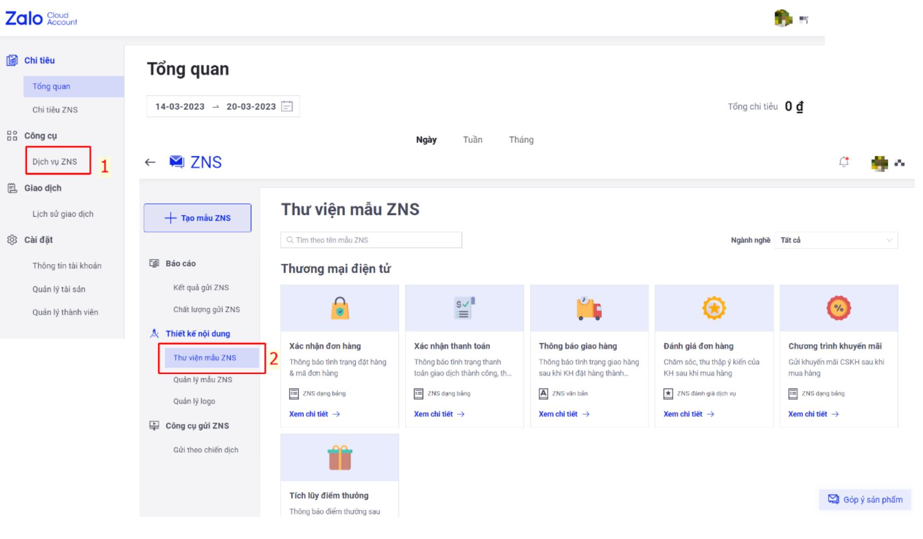The height and width of the screenshot is (539, 923).
Task: Click the Góp ý sản phẩm button
Action: coord(865,500)
